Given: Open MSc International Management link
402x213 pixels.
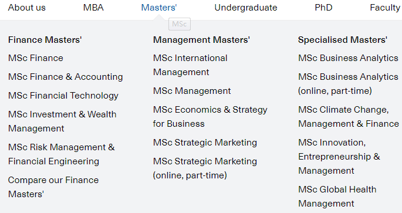Looking at the screenshot, I should 190,65.
